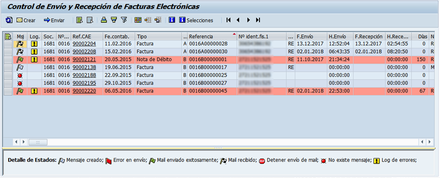This screenshot has height=178, width=440.
Task: Click the Enviar arrow button
Action: (x=54, y=20)
